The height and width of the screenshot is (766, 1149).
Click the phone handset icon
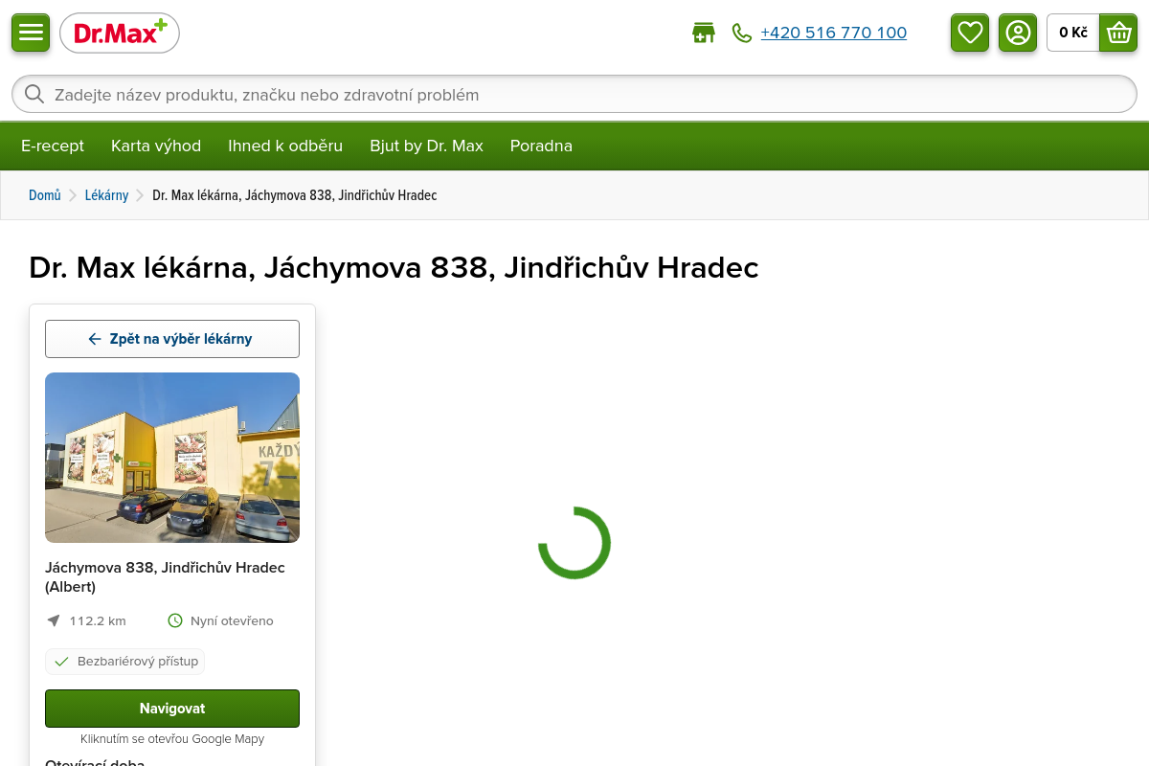point(742,33)
